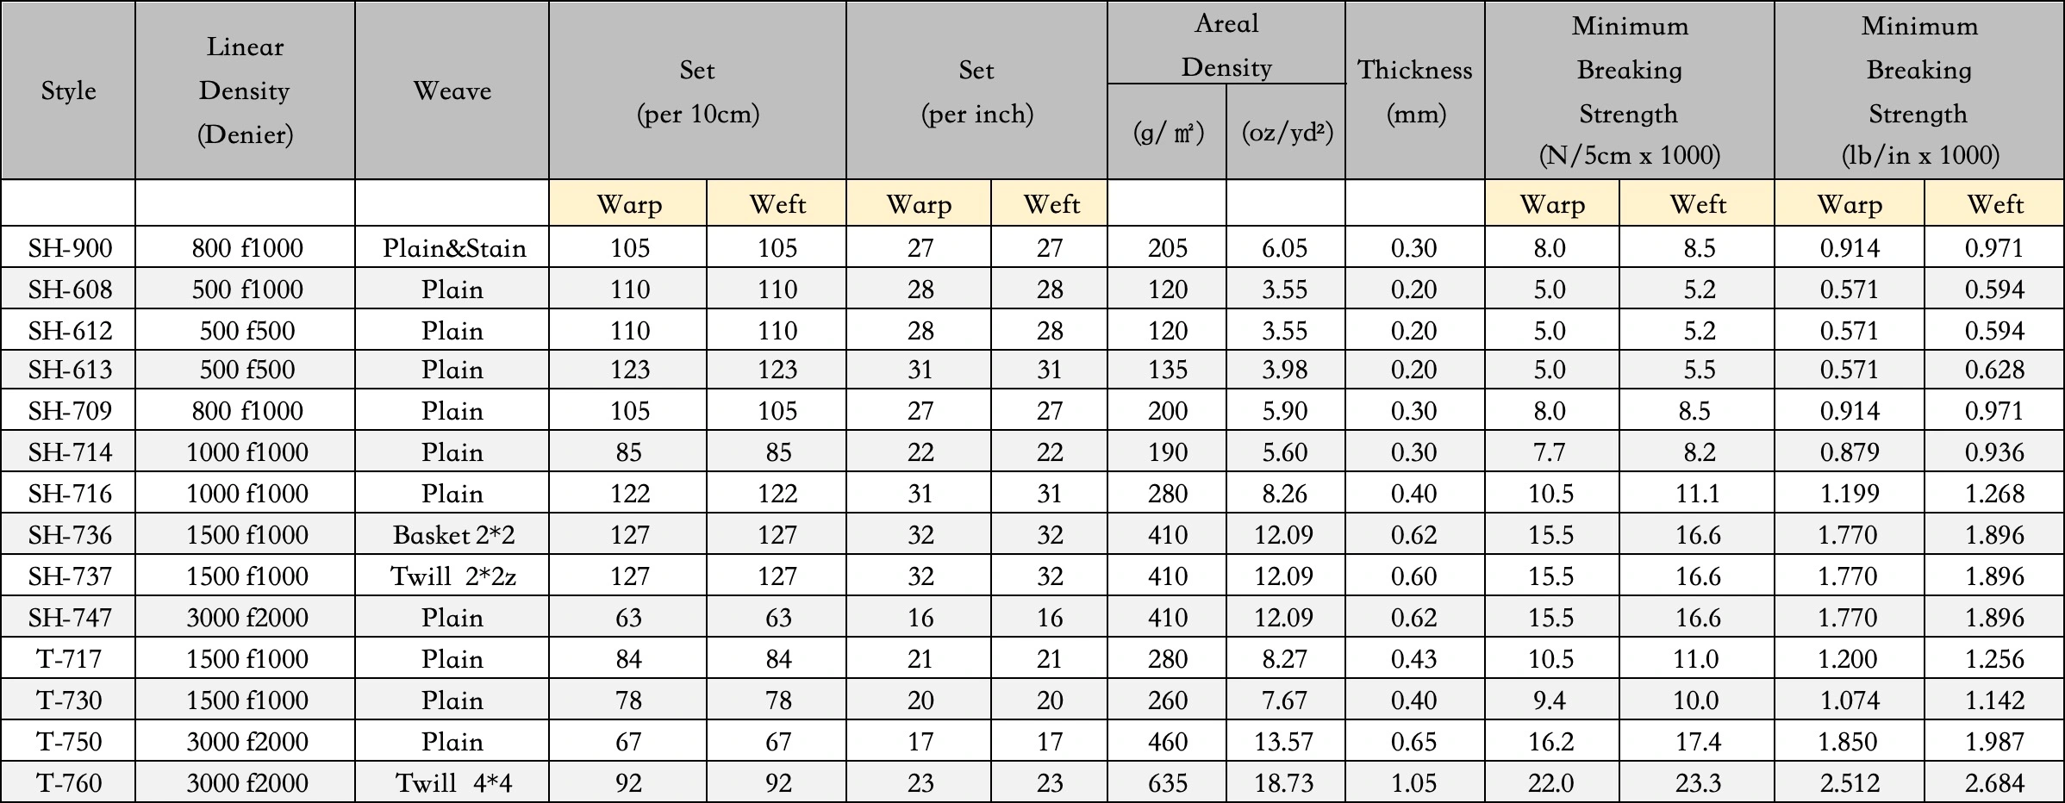Click the Basket 2*2 weave cell
Image resolution: width=2065 pixels, height=803 pixels.
coord(452,534)
